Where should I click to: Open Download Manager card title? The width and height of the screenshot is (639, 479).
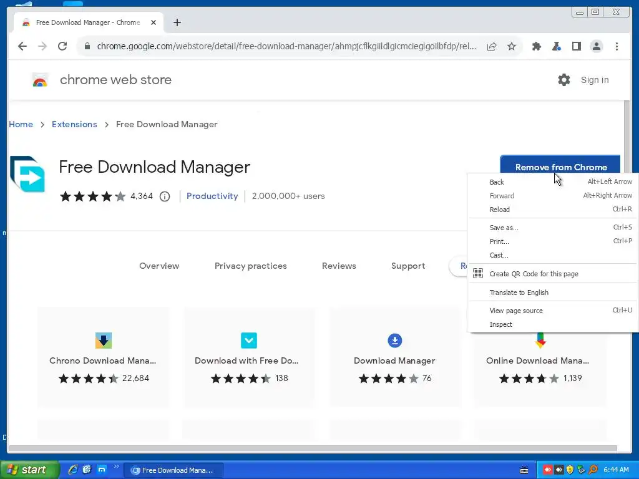(x=394, y=361)
